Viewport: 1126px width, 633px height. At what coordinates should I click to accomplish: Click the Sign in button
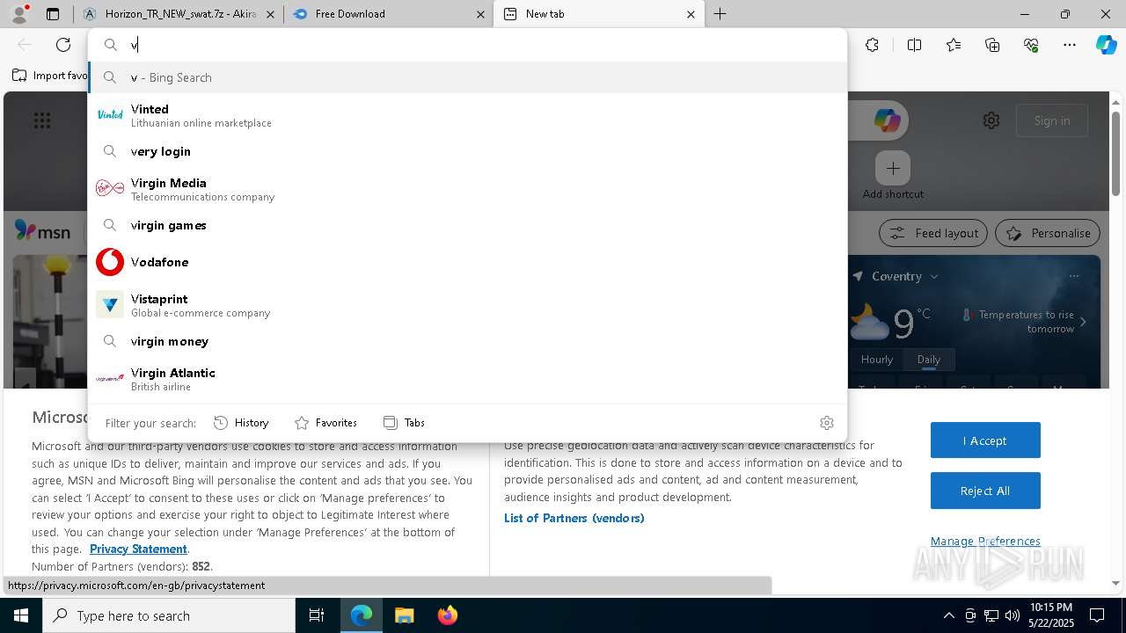(1052, 120)
